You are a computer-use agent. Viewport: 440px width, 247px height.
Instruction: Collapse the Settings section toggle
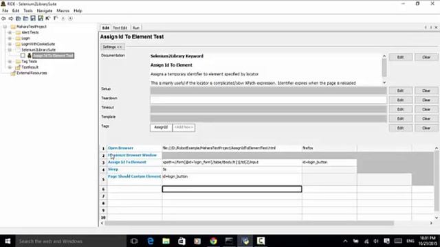click(x=112, y=47)
